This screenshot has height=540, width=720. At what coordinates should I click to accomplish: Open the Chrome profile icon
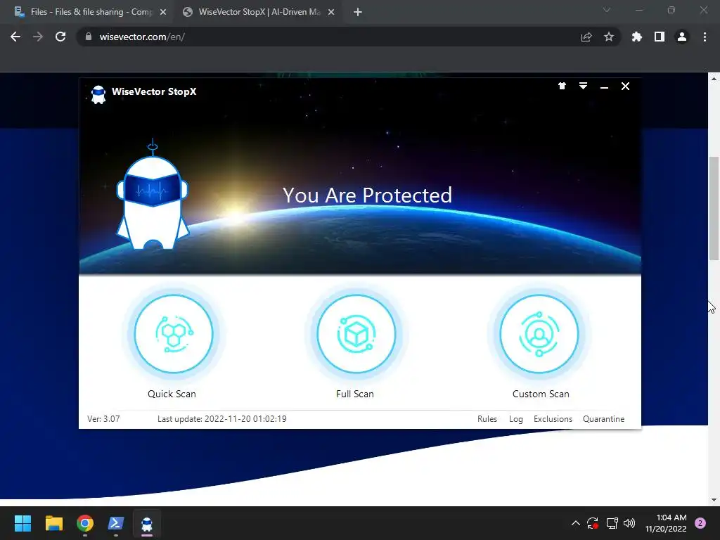(x=682, y=37)
